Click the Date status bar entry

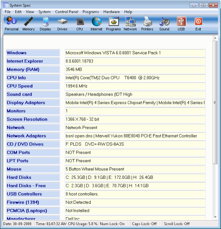pyautogui.click(x=18, y=224)
